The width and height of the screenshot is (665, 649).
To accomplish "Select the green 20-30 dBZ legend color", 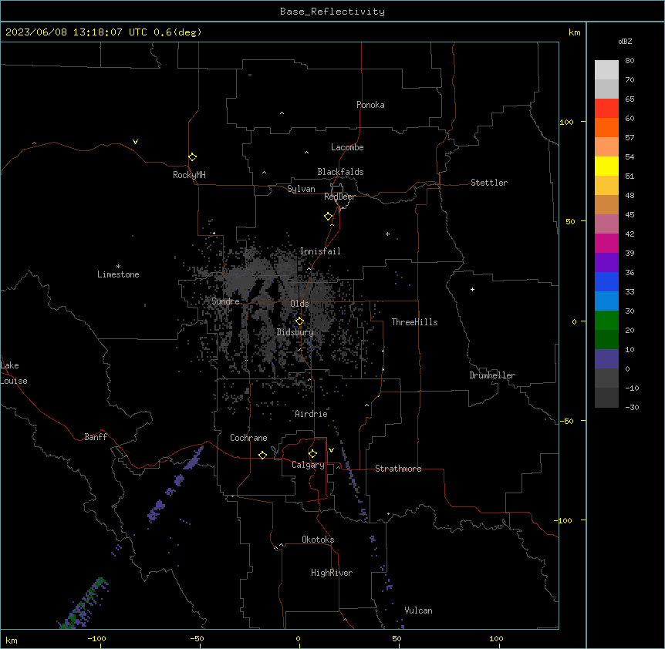I will point(606,321).
